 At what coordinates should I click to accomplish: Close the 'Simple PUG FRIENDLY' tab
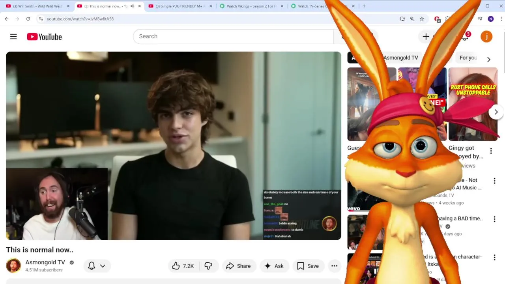pos(210,6)
